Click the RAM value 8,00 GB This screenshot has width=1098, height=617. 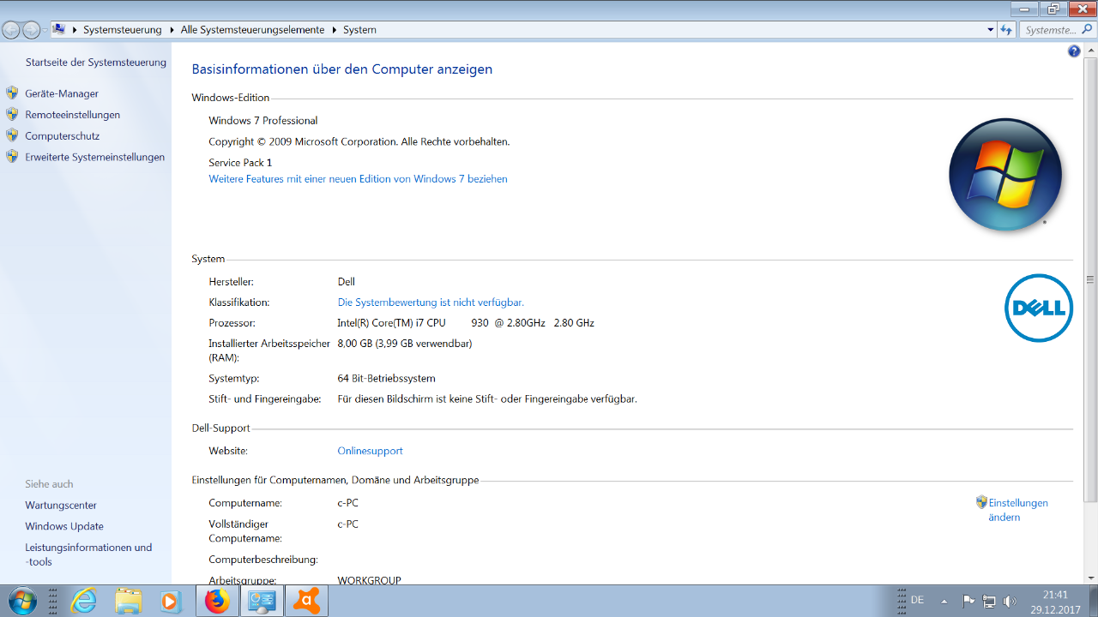click(405, 344)
